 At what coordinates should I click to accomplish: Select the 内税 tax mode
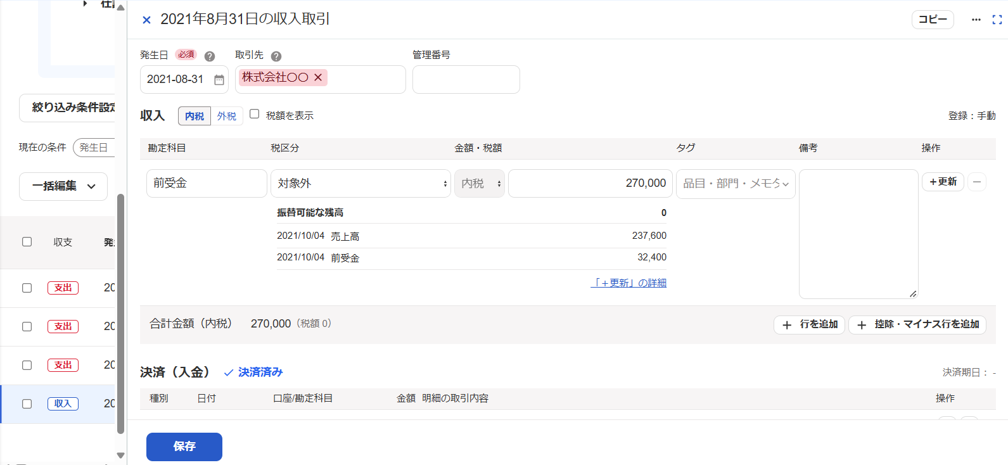[195, 116]
